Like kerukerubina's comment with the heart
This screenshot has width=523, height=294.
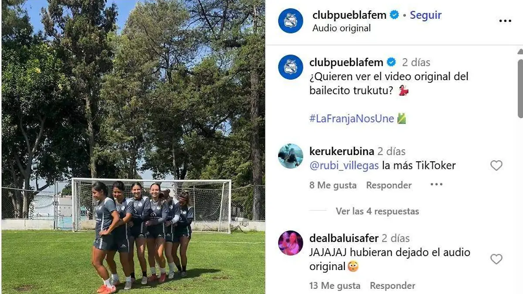[496, 166]
